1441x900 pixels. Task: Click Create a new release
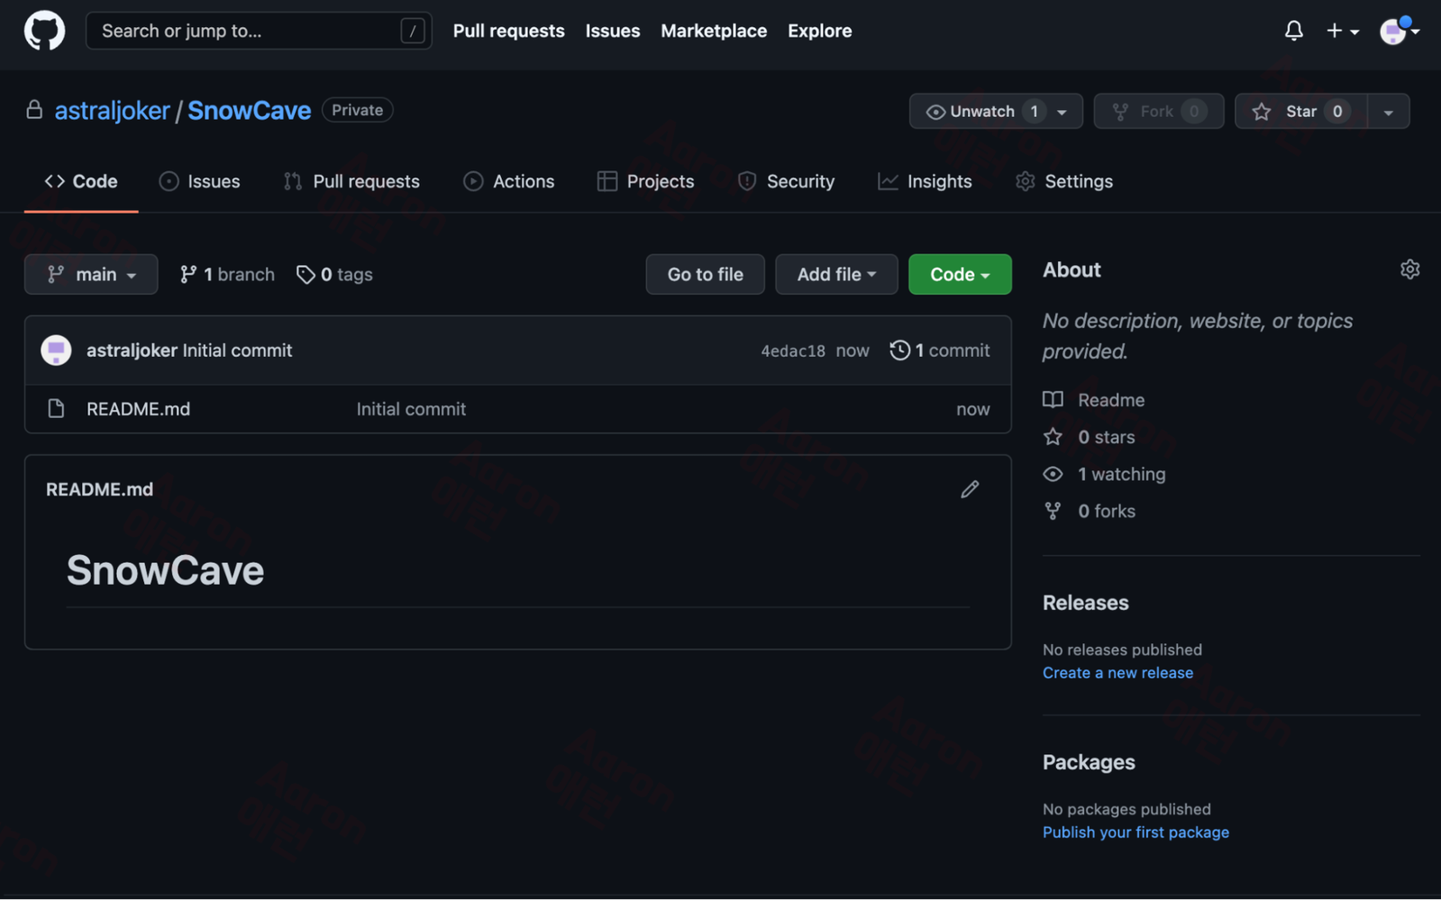pos(1117,673)
